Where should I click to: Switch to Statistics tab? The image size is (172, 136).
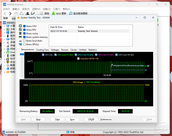[x=92, y=50]
